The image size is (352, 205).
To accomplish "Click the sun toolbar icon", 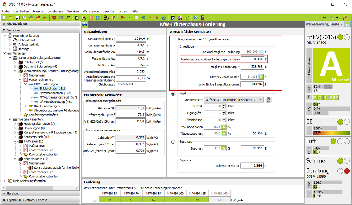I will [150, 18].
